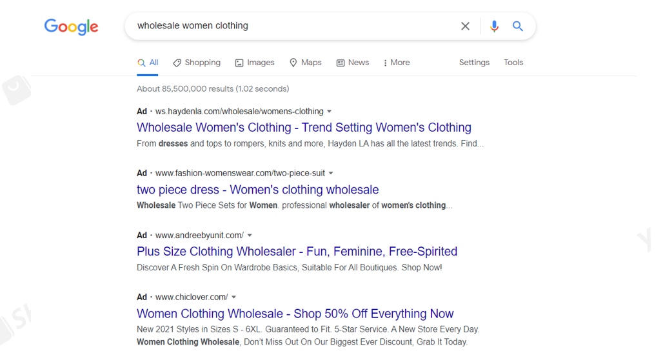Start voice search with microphone icon

tap(494, 26)
